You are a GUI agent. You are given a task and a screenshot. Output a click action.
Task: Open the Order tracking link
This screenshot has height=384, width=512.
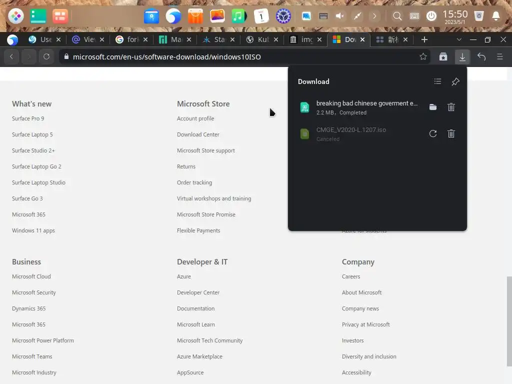click(x=194, y=182)
